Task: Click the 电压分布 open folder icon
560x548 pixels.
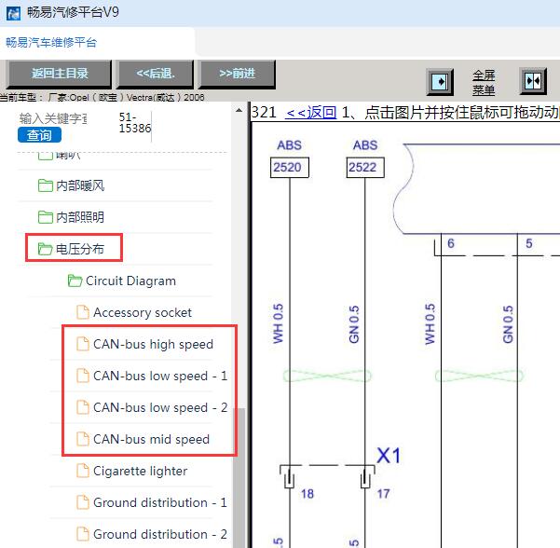Action: pyautogui.click(x=46, y=249)
